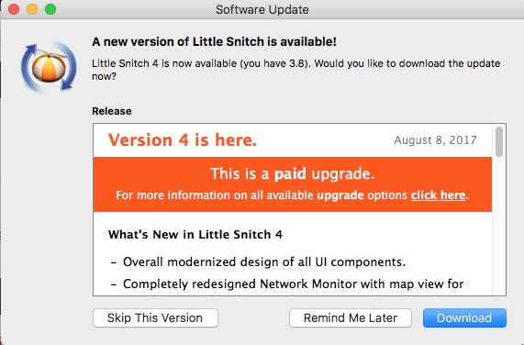Viewport: 524px width, 345px height.
Task: Select the August 8, 2017 release date
Action: point(435,140)
